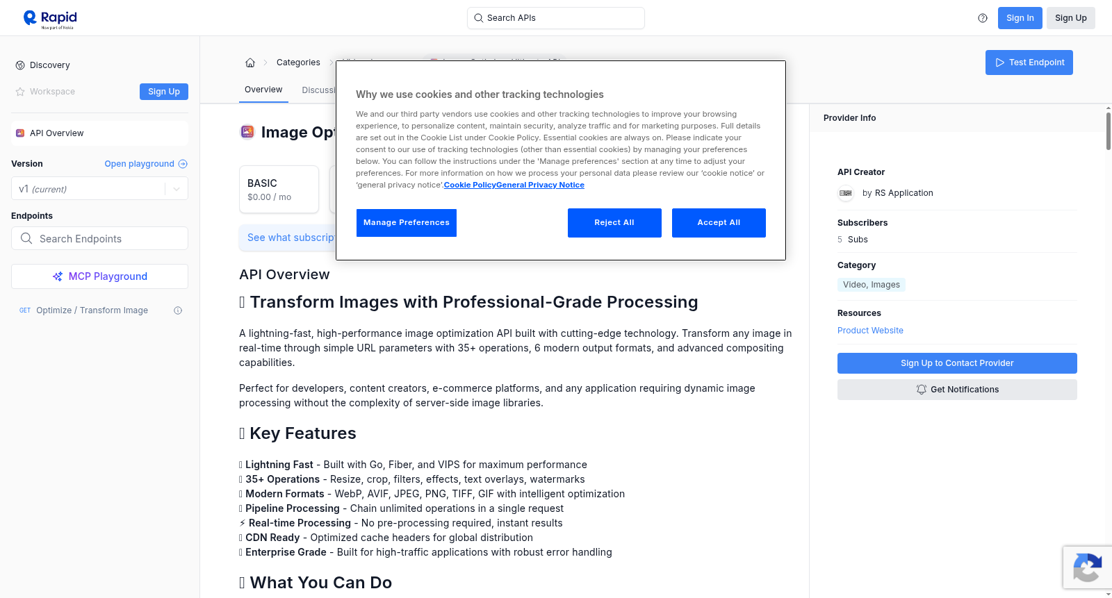Open the Cookie Policy link

click(x=470, y=185)
